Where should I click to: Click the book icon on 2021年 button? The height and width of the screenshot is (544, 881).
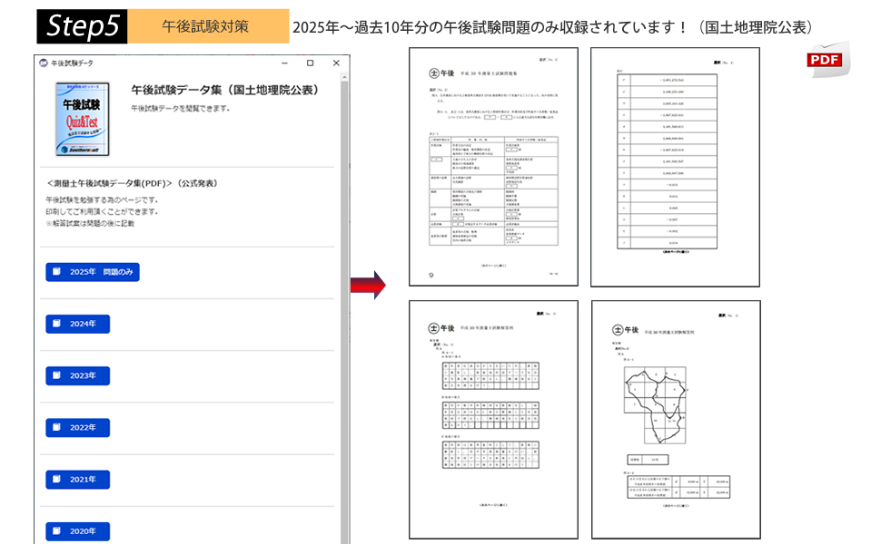coord(56,479)
